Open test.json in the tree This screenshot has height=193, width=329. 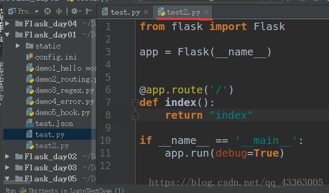54,123
